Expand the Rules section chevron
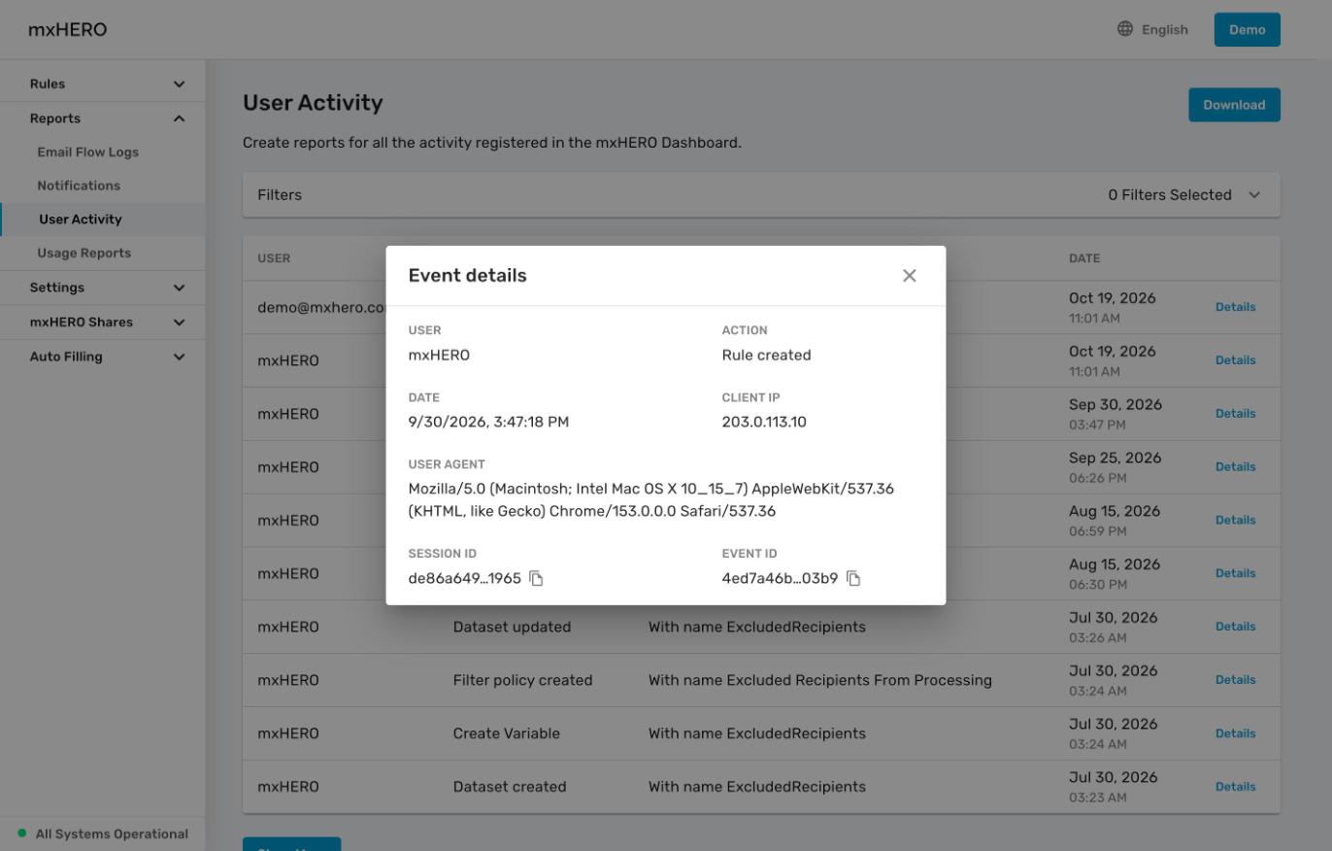Viewport: 1332px width, 851px height. [x=179, y=85]
